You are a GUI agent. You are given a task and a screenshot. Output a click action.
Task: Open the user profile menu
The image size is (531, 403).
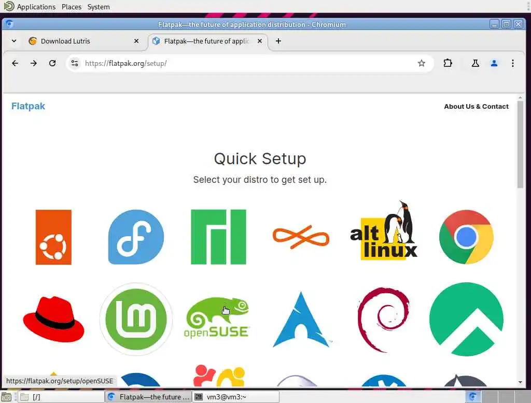pyautogui.click(x=494, y=63)
